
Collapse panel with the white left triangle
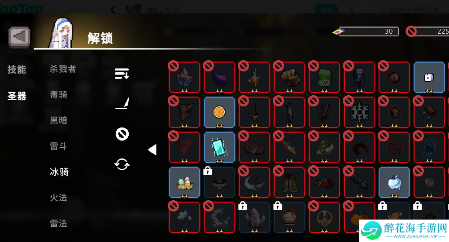[x=153, y=150]
